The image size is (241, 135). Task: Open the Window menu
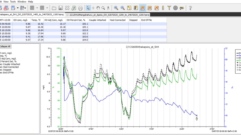click(22, 2)
